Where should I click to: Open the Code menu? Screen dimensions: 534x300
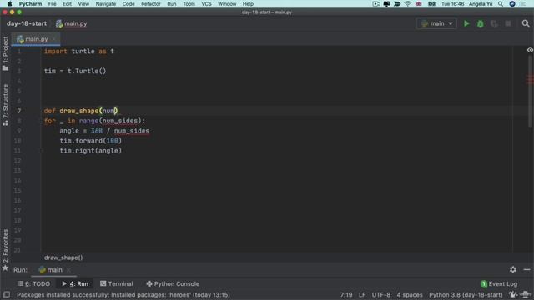128,3
